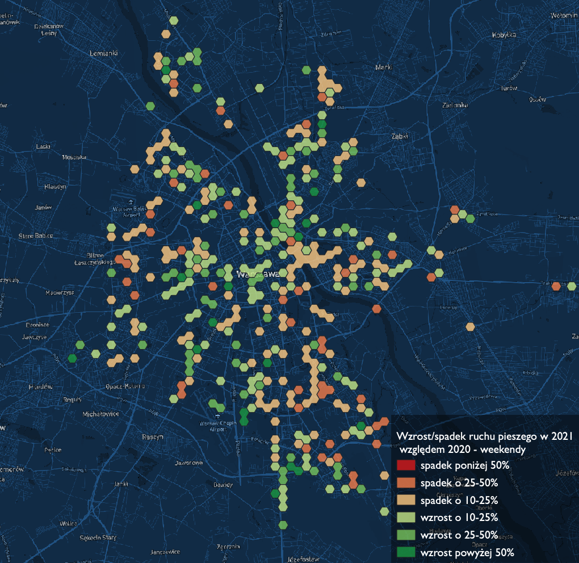
Task: Click the 'Warszawa' city label
Action: [x=258, y=274]
